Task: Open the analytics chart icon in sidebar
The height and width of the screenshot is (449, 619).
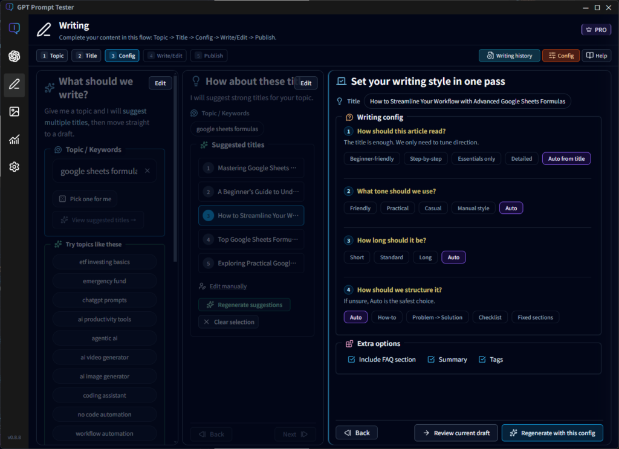Action: click(x=14, y=140)
